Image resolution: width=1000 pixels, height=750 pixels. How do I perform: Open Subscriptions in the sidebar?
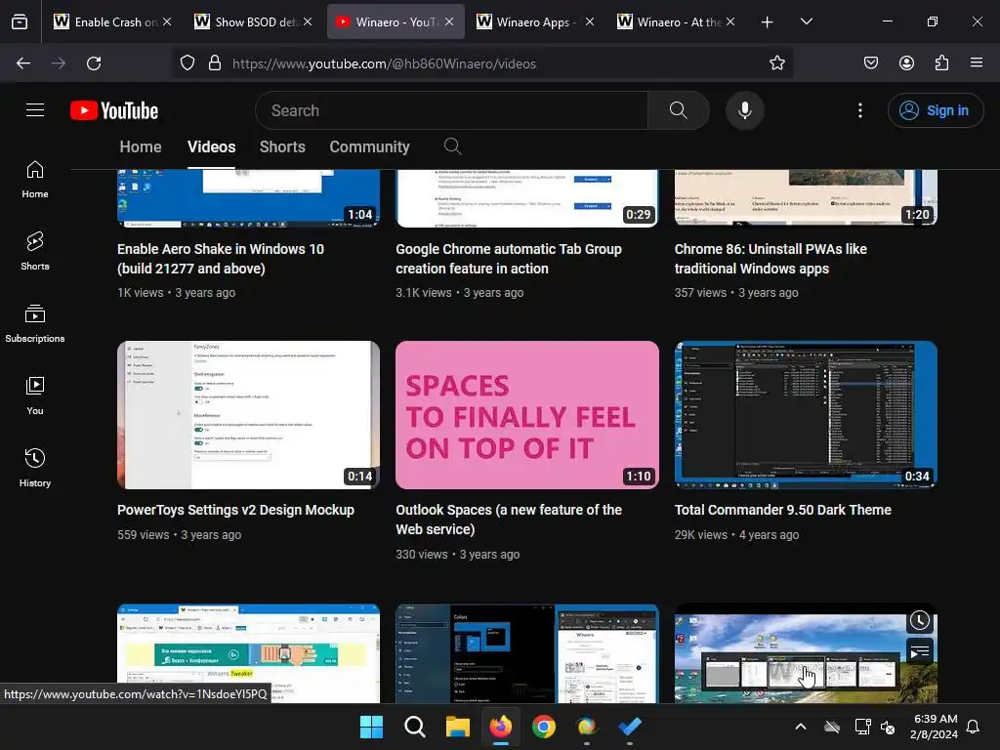coord(35,324)
